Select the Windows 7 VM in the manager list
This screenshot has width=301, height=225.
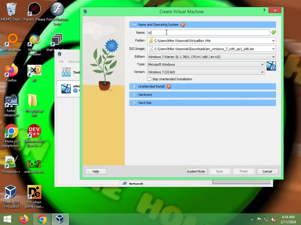click(x=68, y=88)
